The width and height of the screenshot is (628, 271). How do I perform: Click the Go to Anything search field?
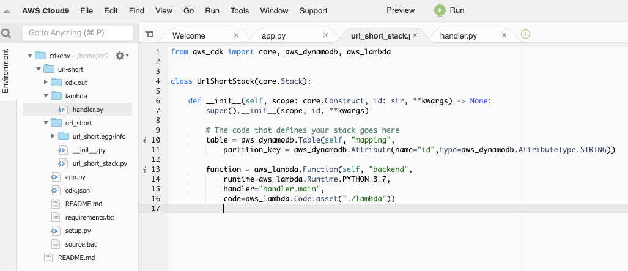tap(77, 33)
